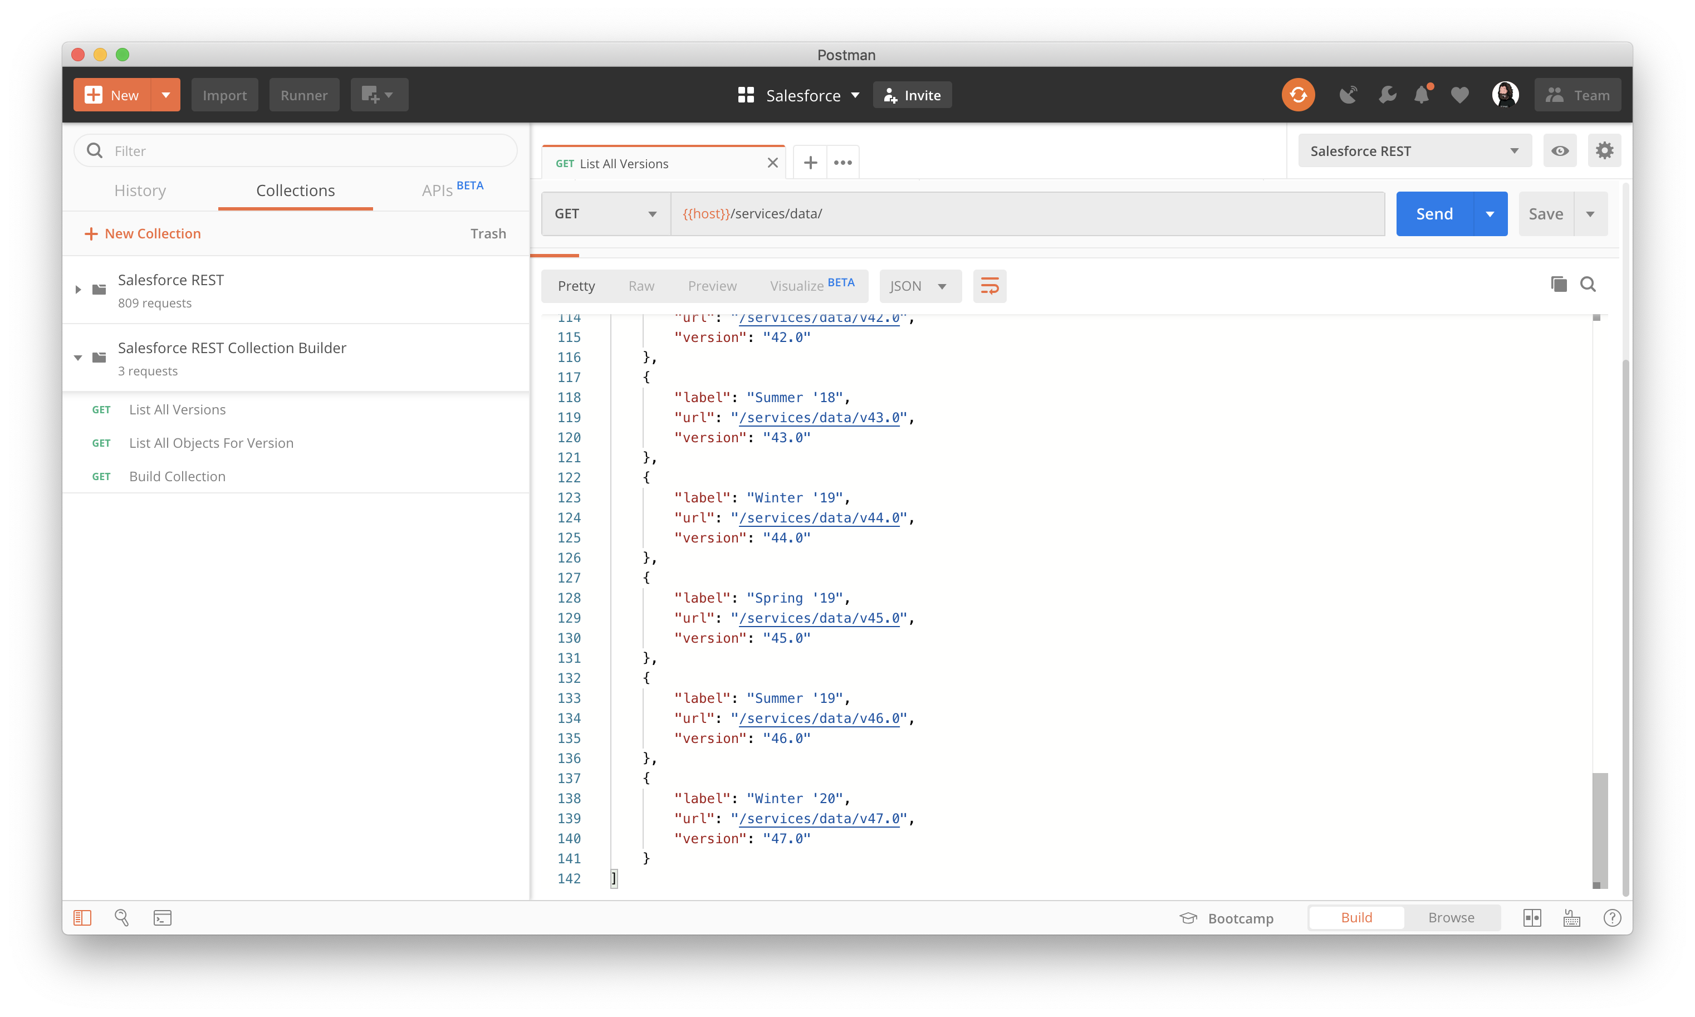Open Find and Replace from status bar

pyautogui.click(x=122, y=917)
